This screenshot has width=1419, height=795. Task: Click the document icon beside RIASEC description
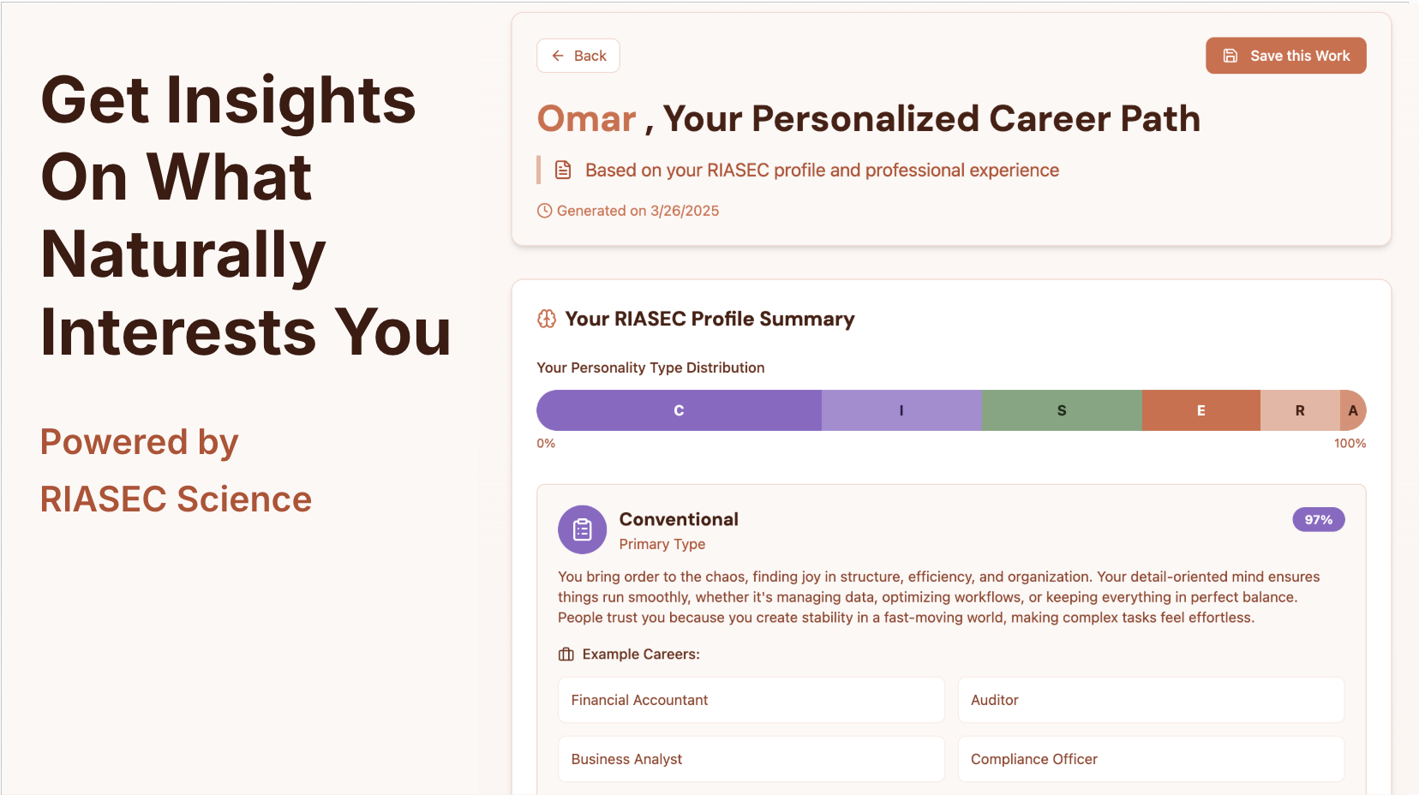(x=563, y=170)
